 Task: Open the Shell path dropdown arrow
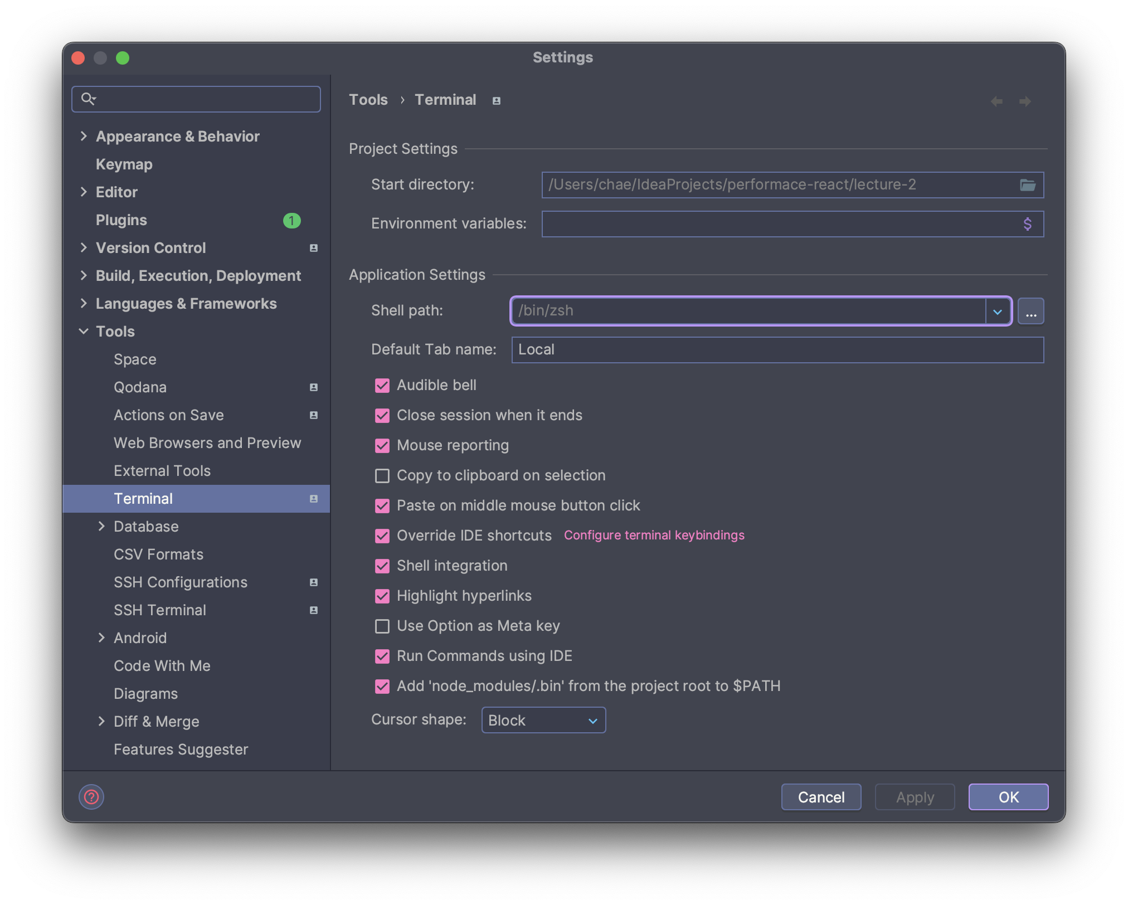(998, 311)
